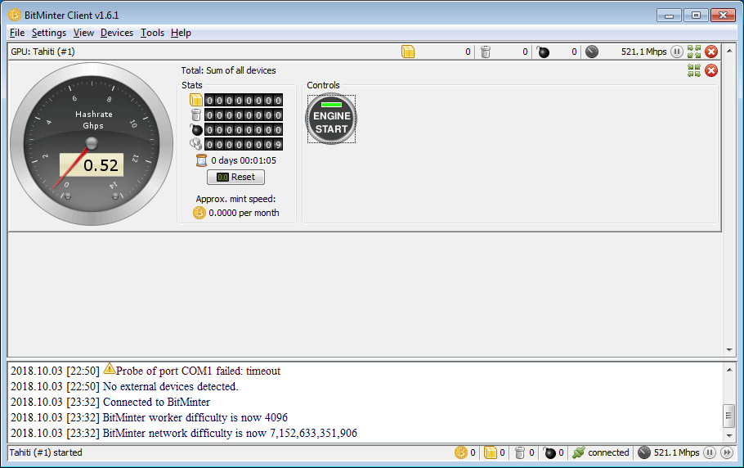Click the bomb icon in GPU row

pyautogui.click(x=543, y=52)
